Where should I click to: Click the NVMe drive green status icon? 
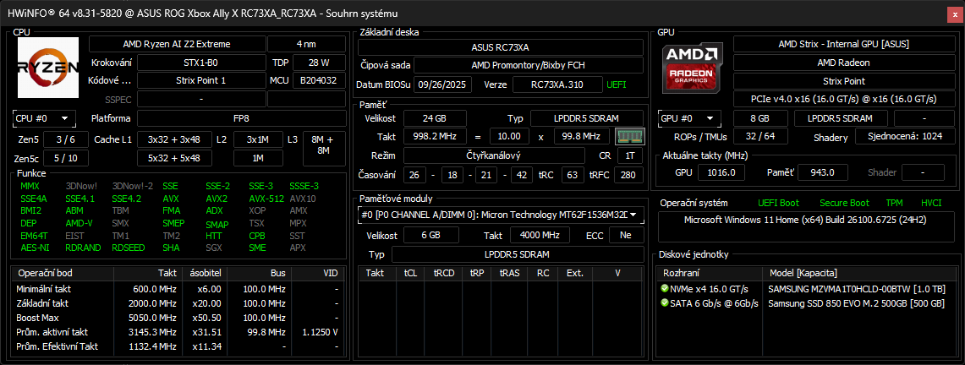[x=665, y=289]
